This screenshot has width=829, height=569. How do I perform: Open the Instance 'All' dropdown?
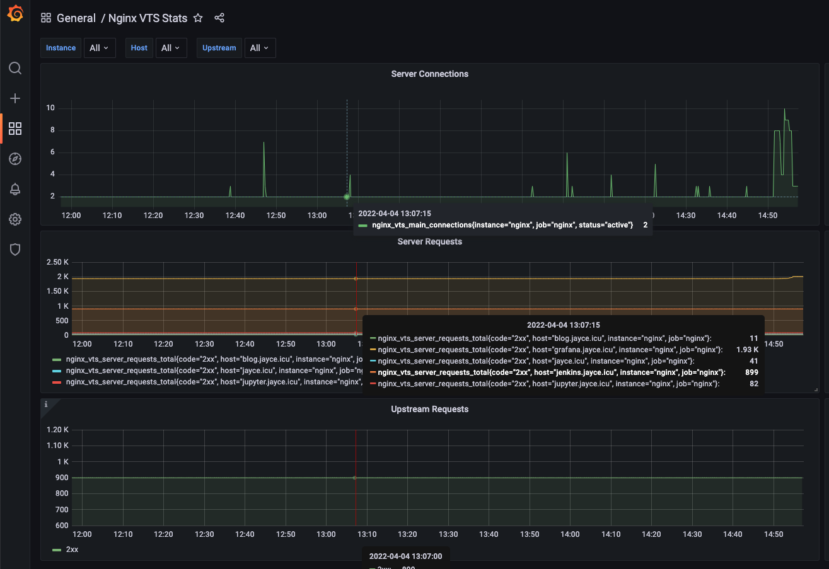(100, 47)
